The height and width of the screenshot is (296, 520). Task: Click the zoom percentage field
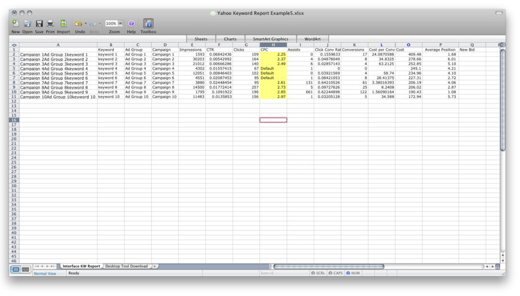(111, 23)
